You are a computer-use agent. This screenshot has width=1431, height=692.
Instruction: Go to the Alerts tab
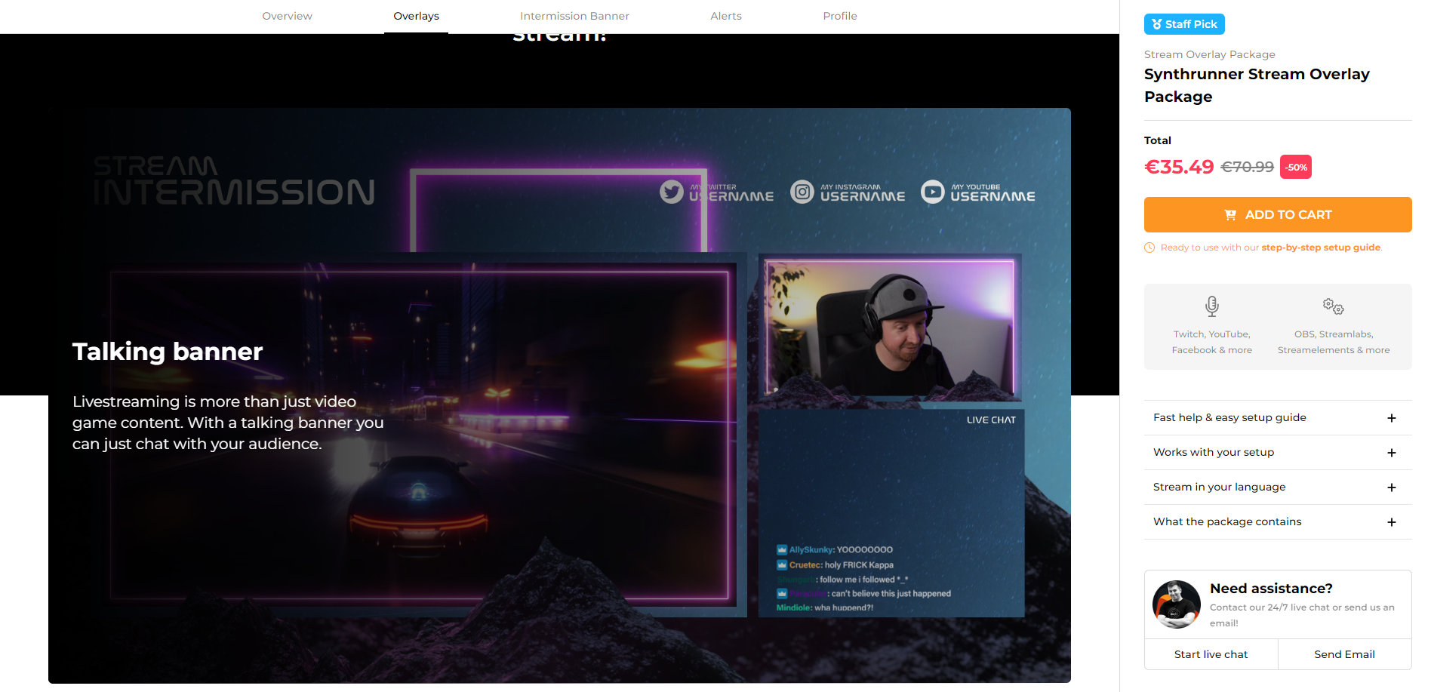[x=726, y=16]
